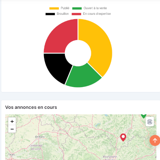This screenshot has width=160, height=160.
Task: Click the orange scroll-to-top arrow button
Action: (x=155, y=140)
